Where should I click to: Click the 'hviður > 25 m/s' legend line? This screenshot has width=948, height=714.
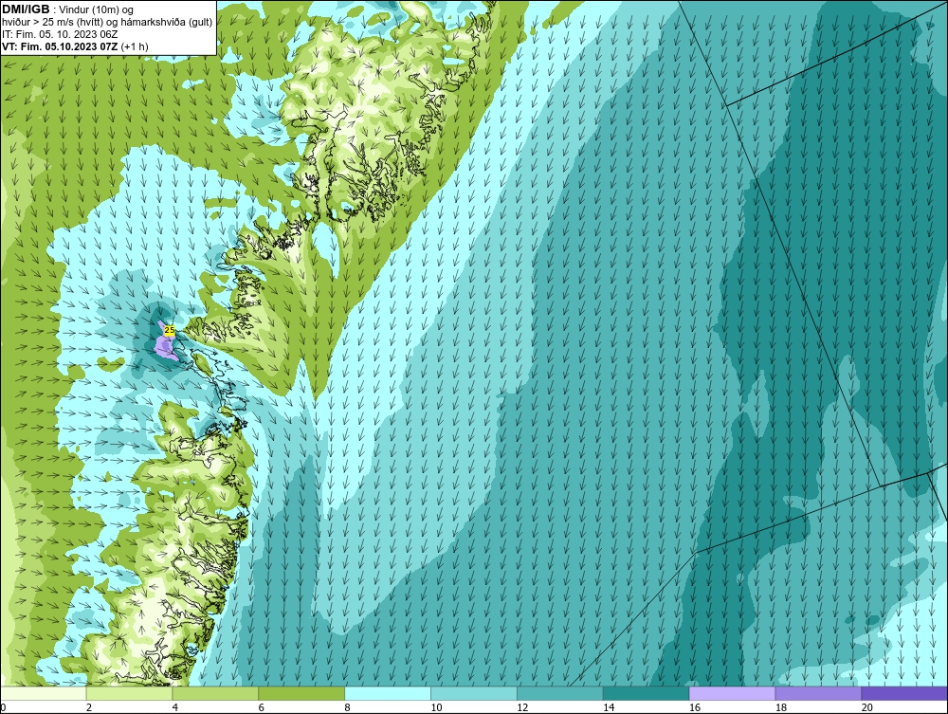pyautogui.click(x=107, y=23)
